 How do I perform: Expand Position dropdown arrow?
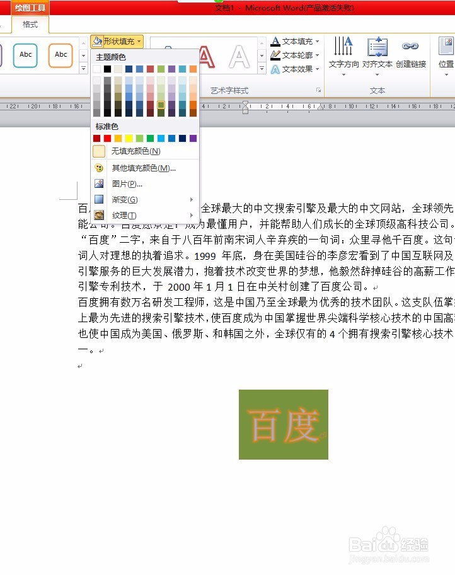click(446, 75)
